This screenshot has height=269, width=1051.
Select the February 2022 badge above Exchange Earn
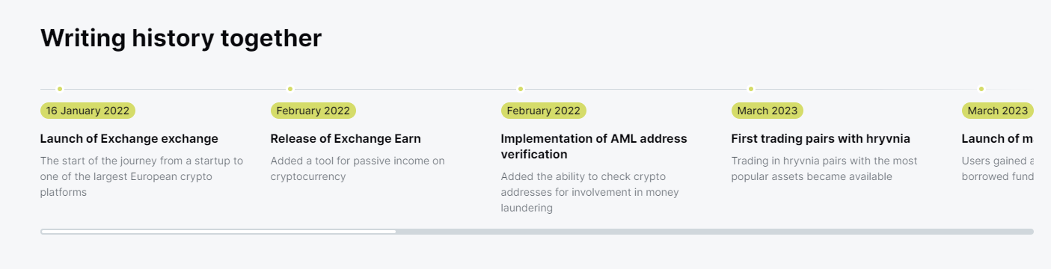point(313,111)
